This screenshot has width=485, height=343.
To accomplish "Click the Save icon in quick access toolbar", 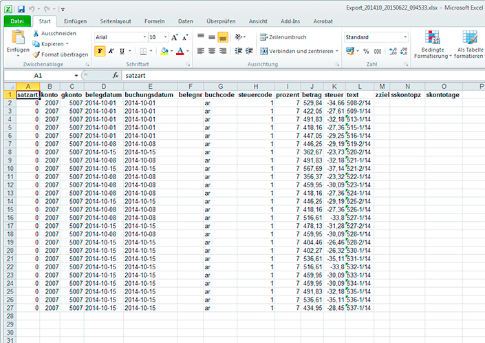I will tap(21, 9).
